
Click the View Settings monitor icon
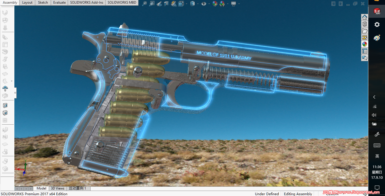coord(234,4)
